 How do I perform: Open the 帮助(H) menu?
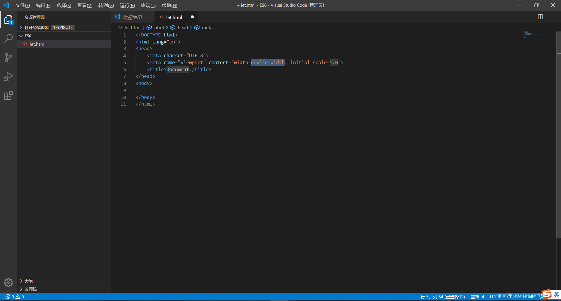[x=169, y=5]
